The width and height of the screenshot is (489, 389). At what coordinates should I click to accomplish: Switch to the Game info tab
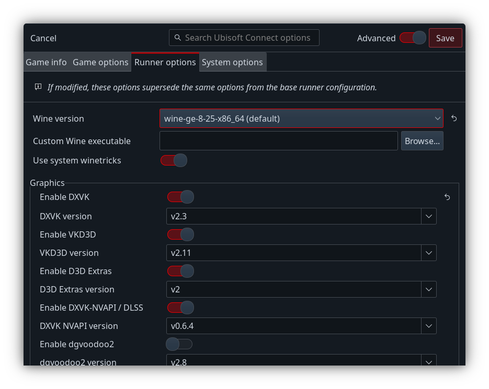pyautogui.click(x=46, y=62)
